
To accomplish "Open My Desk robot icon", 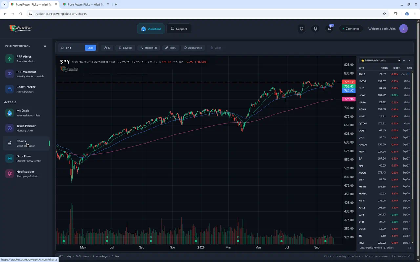I will (x=10, y=113).
